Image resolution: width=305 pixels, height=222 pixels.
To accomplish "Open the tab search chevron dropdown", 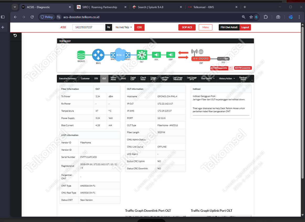I will click(x=15, y=7).
